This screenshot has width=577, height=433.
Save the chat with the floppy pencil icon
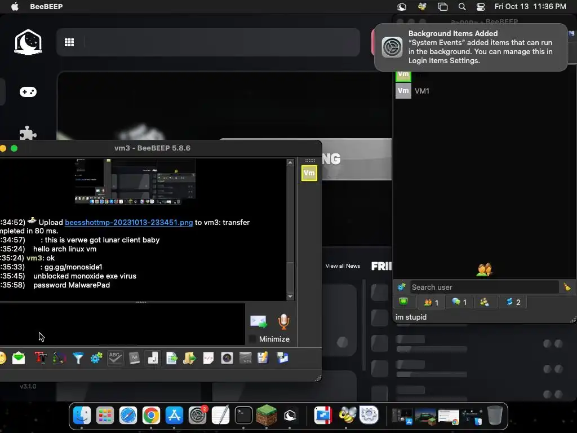point(263,358)
